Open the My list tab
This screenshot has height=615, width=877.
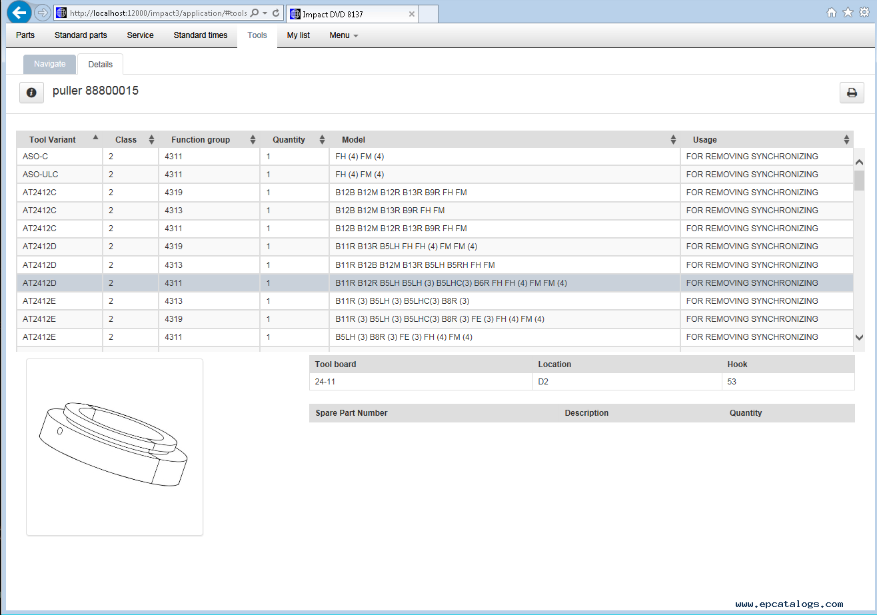[x=298, y=35]
